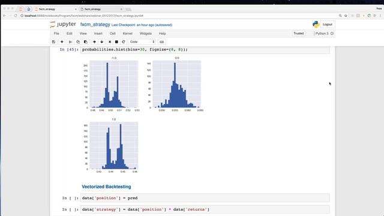Open the browser menu dots icon
384x216 pixels.
point(380,16)
